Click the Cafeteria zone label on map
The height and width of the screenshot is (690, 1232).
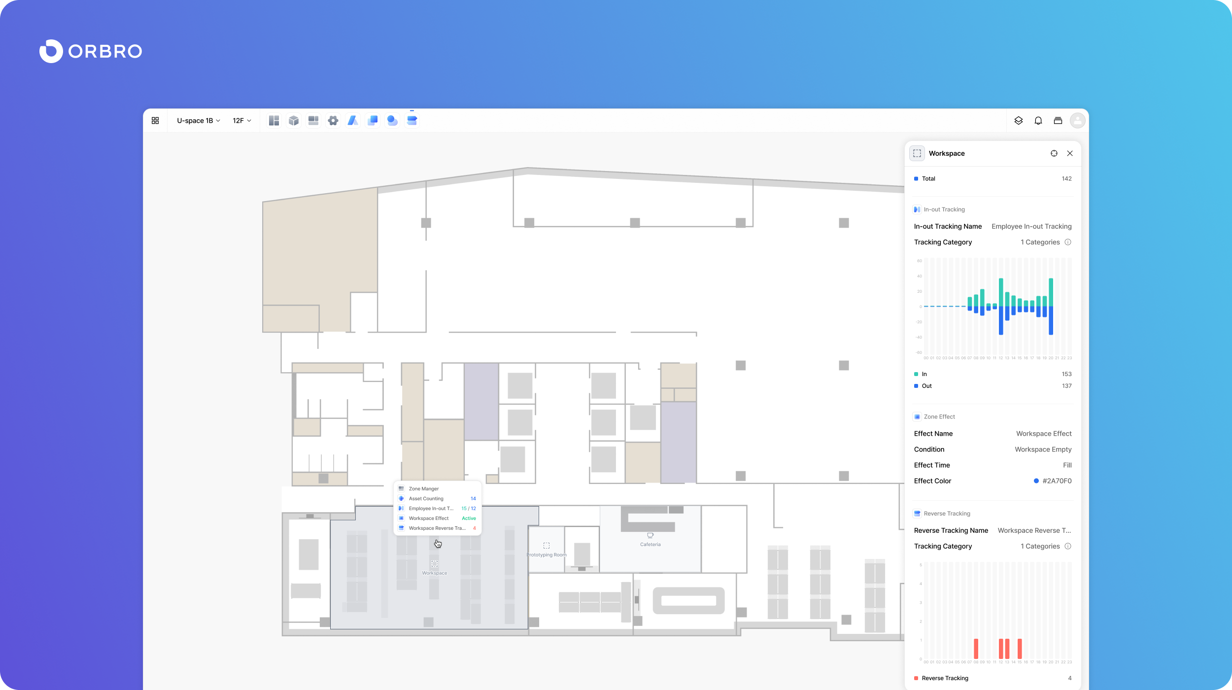click(x=650, y=544)
